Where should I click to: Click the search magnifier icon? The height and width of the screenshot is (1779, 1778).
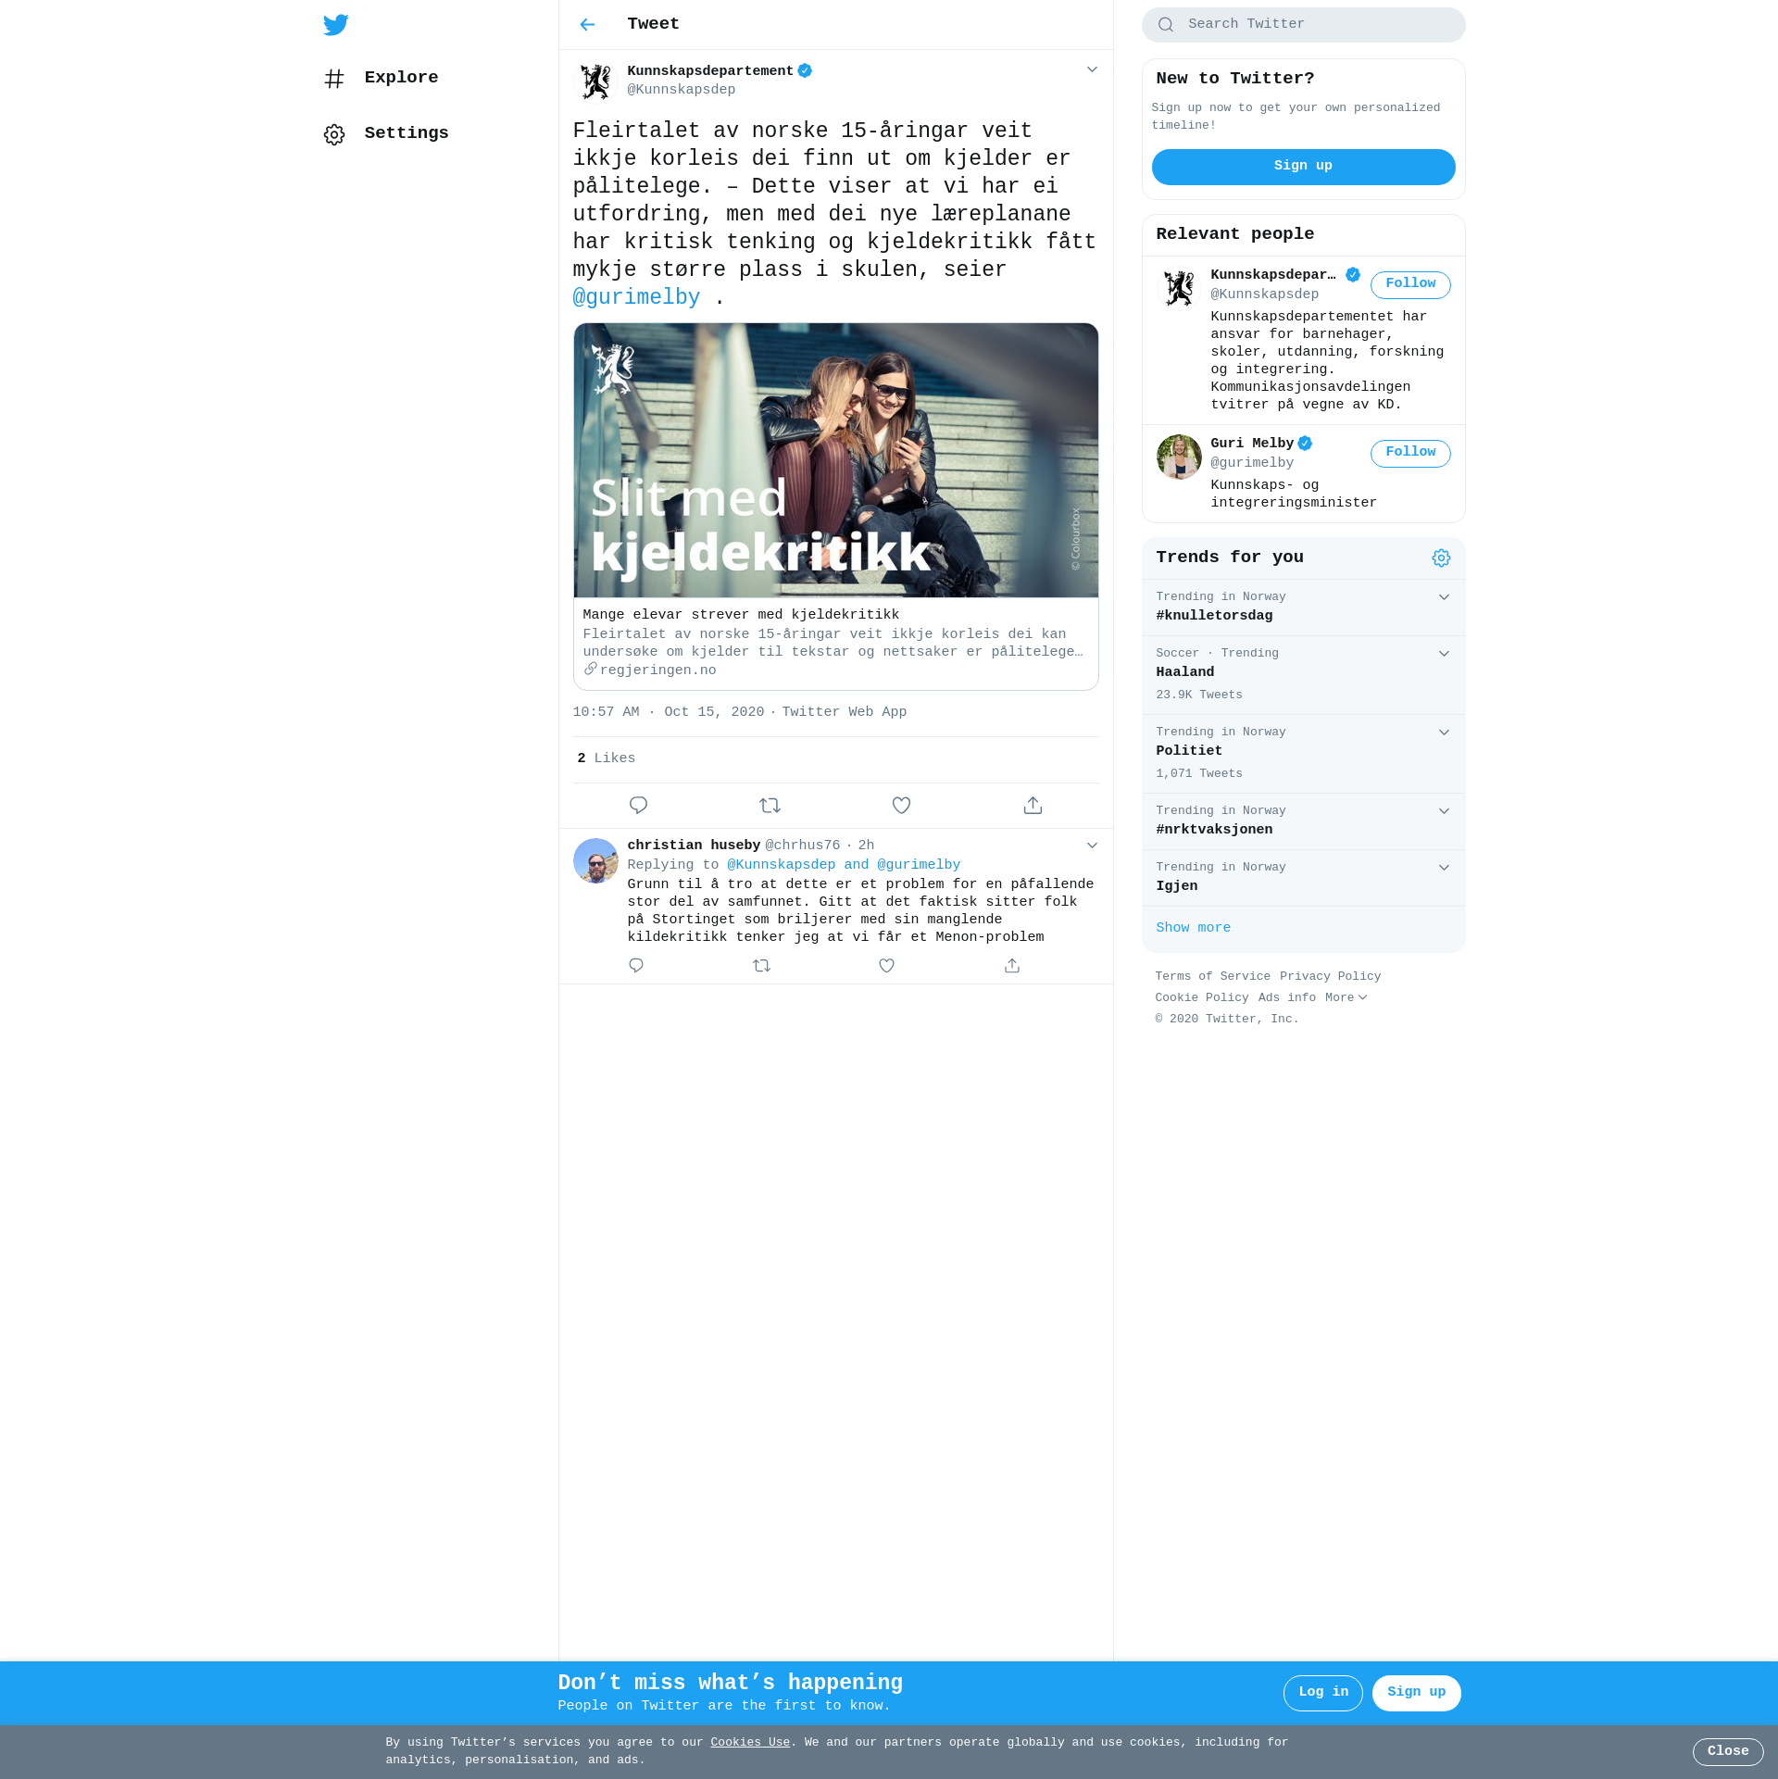(x=1165, y=25)
